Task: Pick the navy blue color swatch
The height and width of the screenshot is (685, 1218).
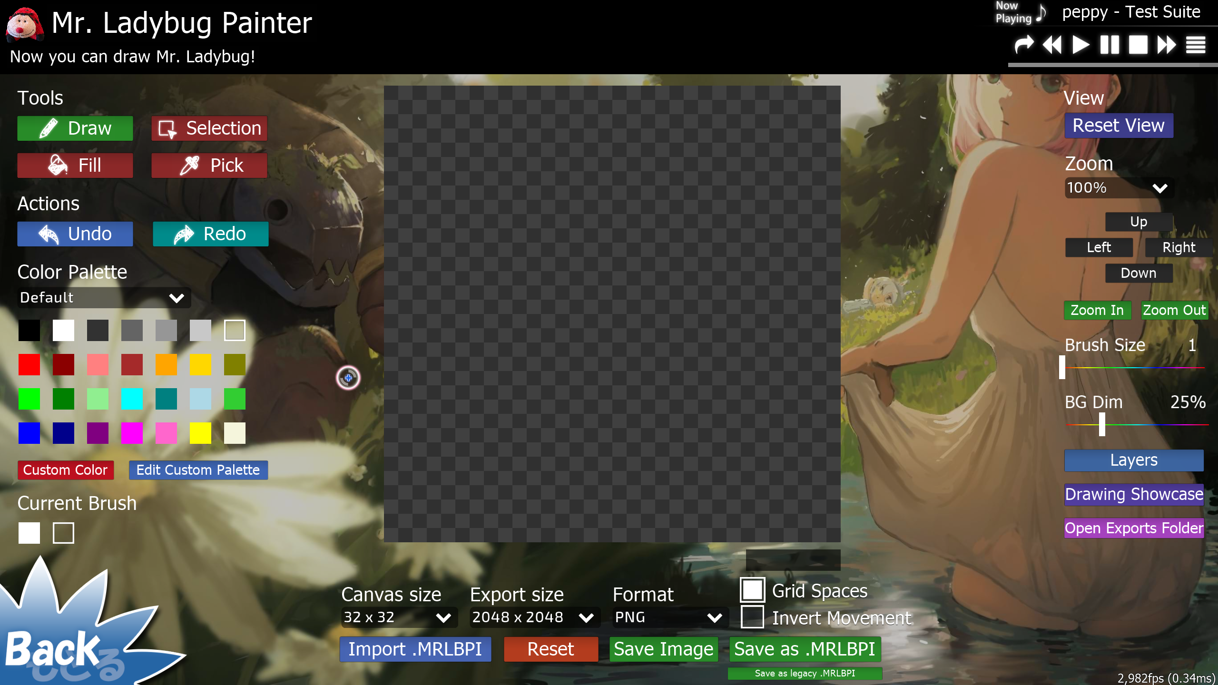Action: click(63, 433)
